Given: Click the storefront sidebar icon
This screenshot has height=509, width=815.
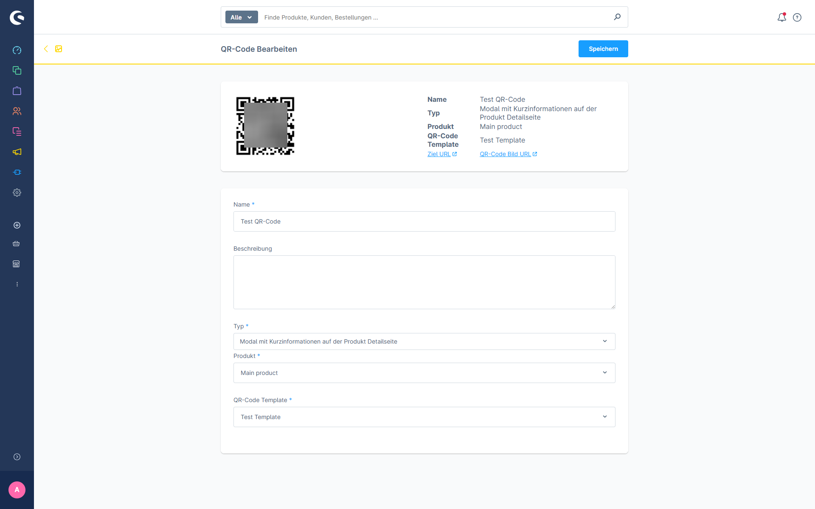Looking at the screenshot, I should click(x=16, y=264).
